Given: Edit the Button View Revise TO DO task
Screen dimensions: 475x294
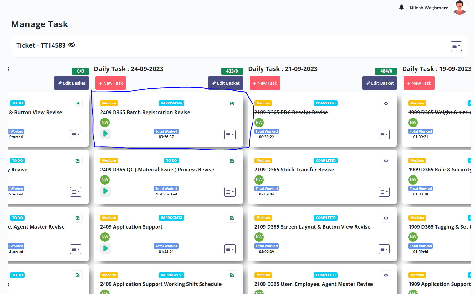Looking at the screenshot, I should (x=78, y=104).
